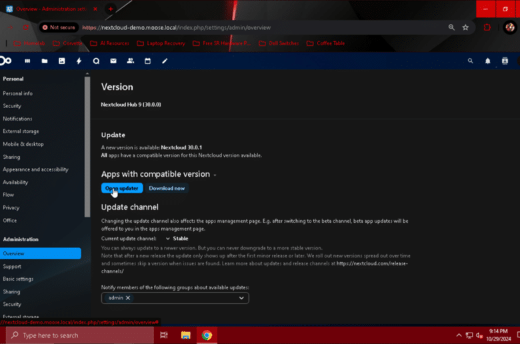The height and width of the screenshot is (344, 520).
Task: Open the Nextcloud logo home
Action: [x=5, y=61]
